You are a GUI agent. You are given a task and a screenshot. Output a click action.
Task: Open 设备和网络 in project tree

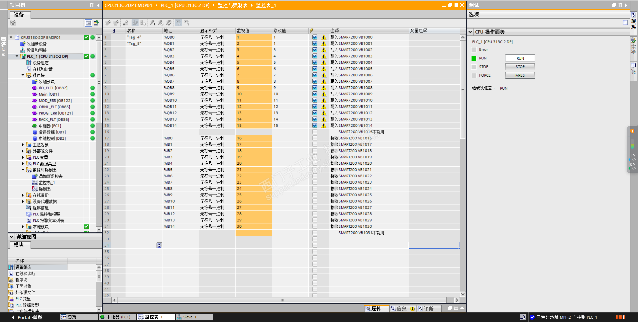pyautogui.click(x=37, y=50)
